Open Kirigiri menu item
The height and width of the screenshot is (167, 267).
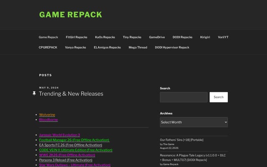tap(205, 37)
